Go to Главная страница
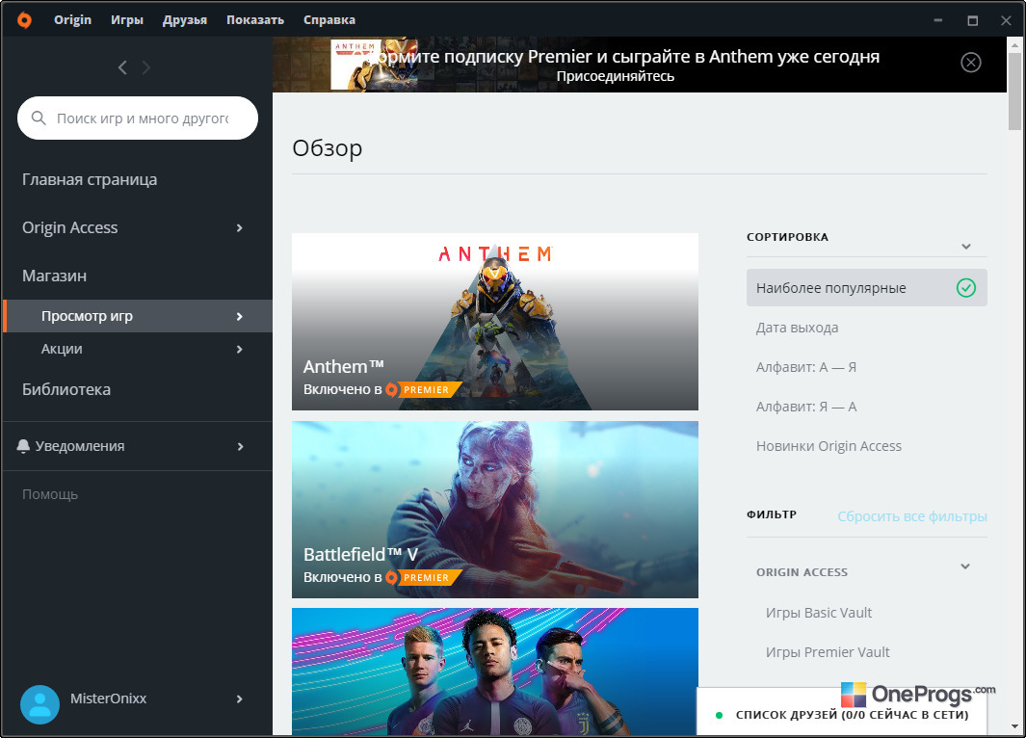This screenshot has height=738, width=1026. [x=90, y=180]
